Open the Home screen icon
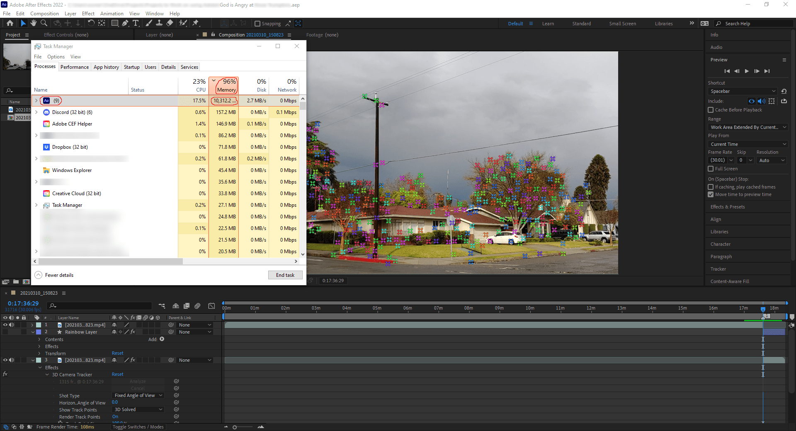This screenshot has height=431, width=796. [x=10, y=23]
